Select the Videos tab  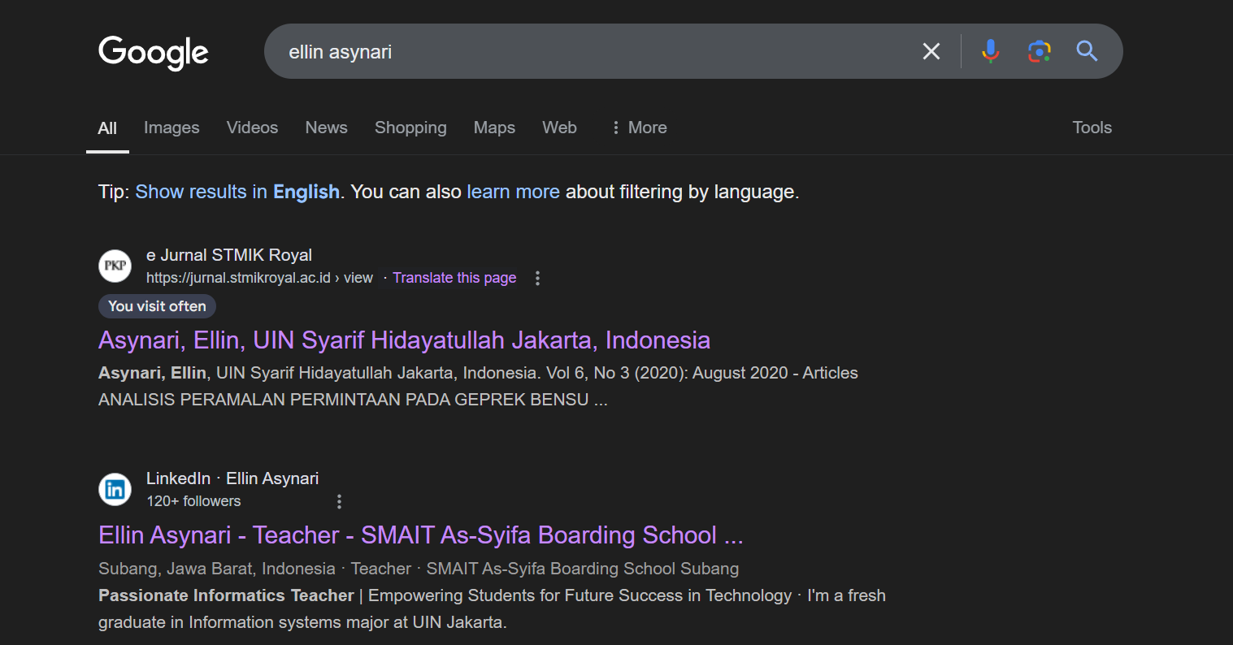coord(252,128)
